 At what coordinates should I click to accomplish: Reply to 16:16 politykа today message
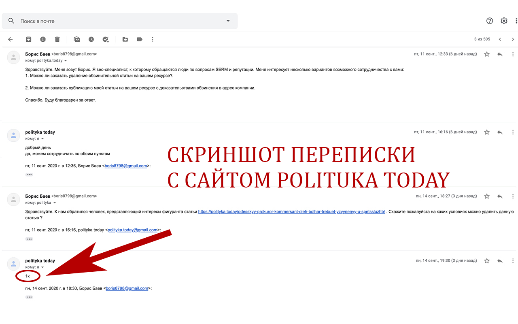point(500,132)
